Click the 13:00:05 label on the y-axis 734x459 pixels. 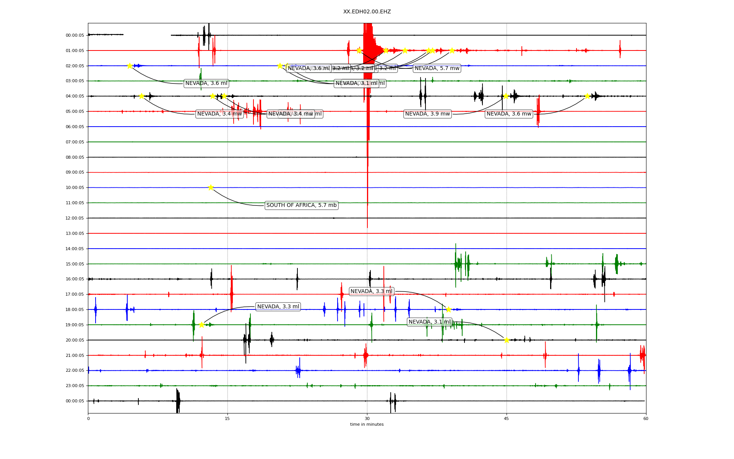coord(75,233)
